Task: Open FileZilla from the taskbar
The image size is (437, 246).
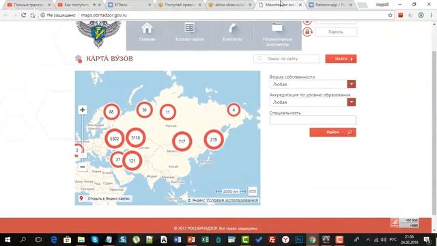Action: pos(272,240)
